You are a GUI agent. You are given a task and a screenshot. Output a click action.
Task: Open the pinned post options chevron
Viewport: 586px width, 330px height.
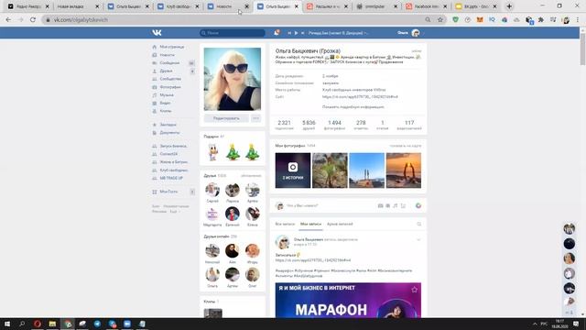[x=418, y=239]
